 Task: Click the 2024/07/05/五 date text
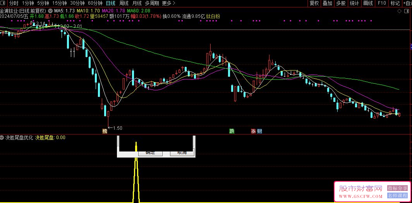[14, 16]
